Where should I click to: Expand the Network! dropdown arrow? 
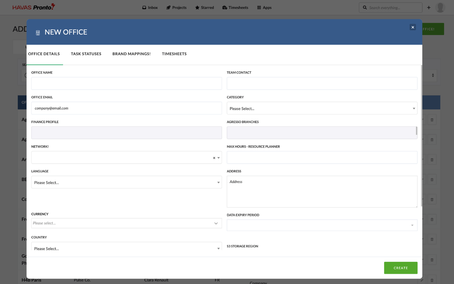coord(218,158)
